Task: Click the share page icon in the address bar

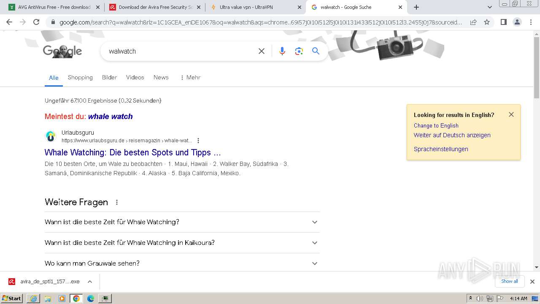Action: (x=473, y=22)
